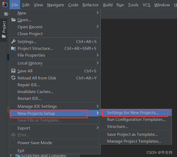Select New Projects Setup entry

pyautogui.click(x=55, y=113)
